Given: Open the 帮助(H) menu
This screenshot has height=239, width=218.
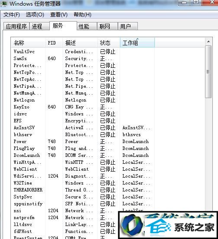Looking at the screenshot, I should [x=82, y=15].
